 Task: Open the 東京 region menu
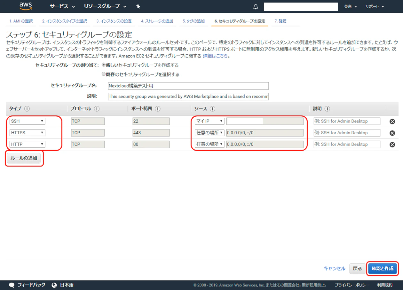351,6
